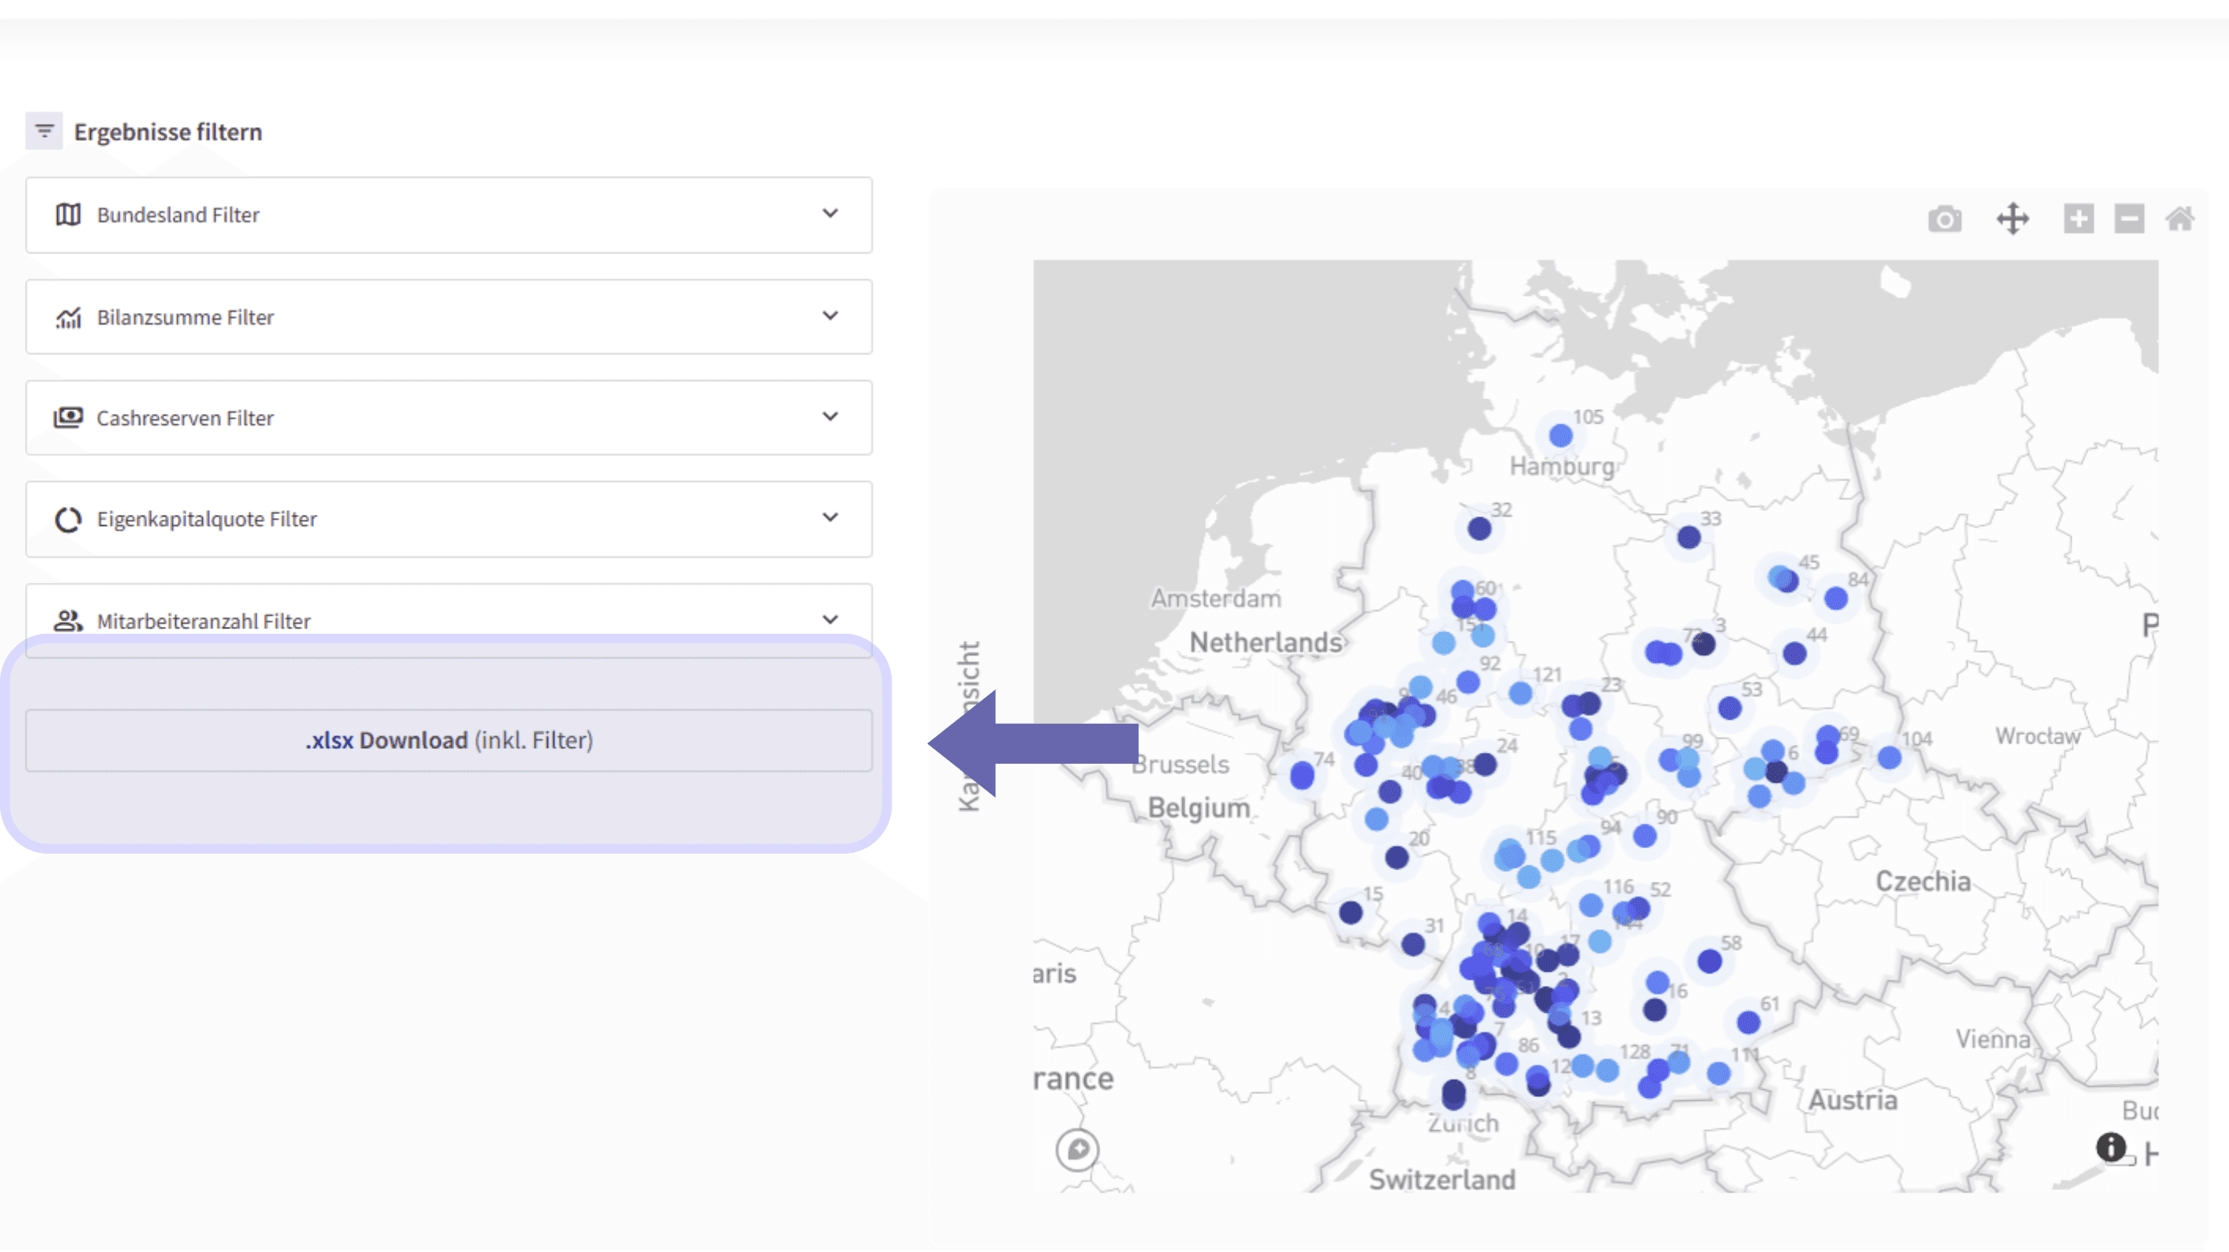Click the Mapbox logo icon at map bottom-left
The image size is (2229, 1252).
pyautogui.click(x=1077, y=1149)
